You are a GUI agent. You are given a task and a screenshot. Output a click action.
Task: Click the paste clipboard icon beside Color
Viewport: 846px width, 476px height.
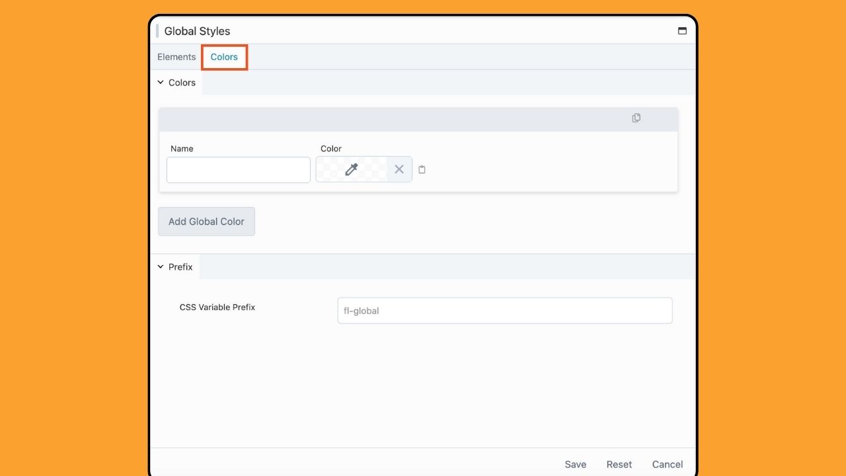[x=422, y=170]
